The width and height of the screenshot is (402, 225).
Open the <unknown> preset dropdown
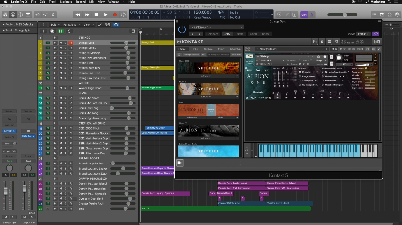click(x=217, y=27)
